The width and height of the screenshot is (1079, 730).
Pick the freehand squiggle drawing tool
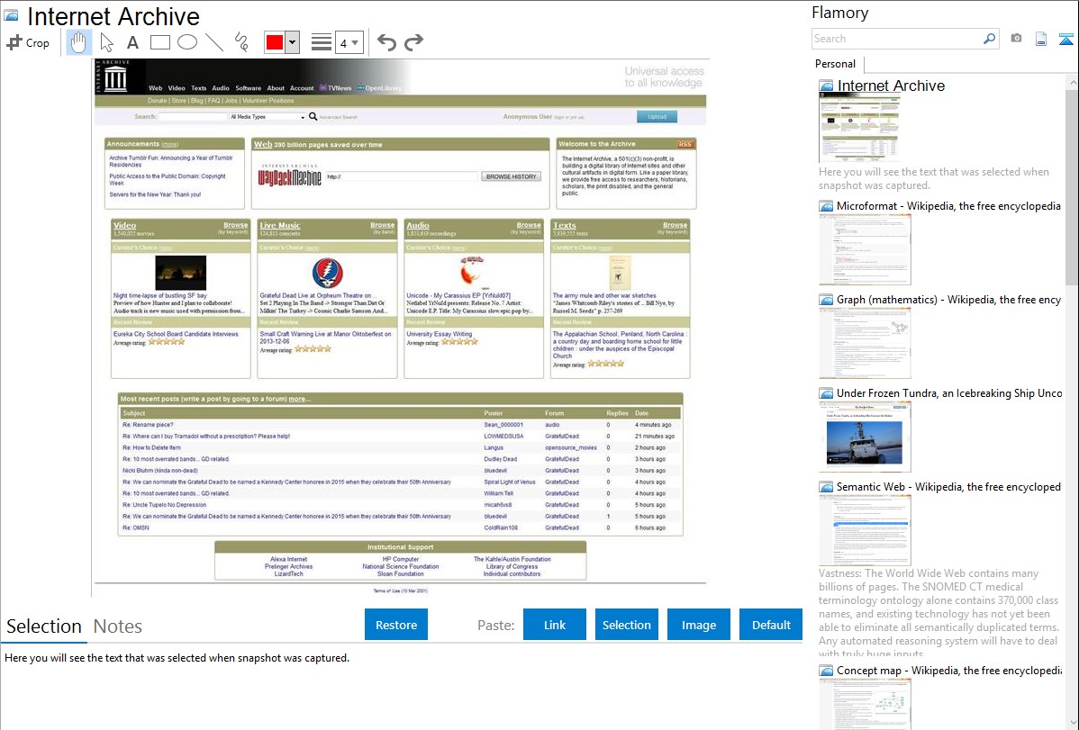pyautogui.click(x=241, y=42)
